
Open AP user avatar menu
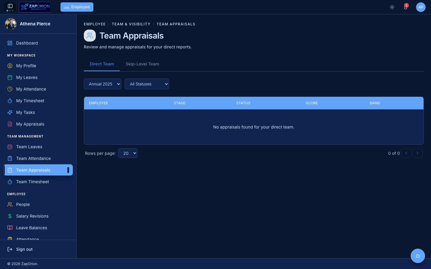point(421,7)
